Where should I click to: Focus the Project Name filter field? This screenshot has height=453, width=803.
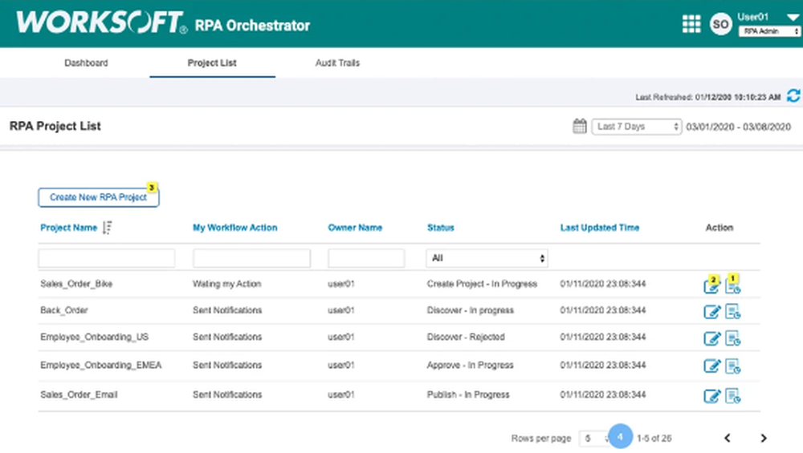[107, 258]
